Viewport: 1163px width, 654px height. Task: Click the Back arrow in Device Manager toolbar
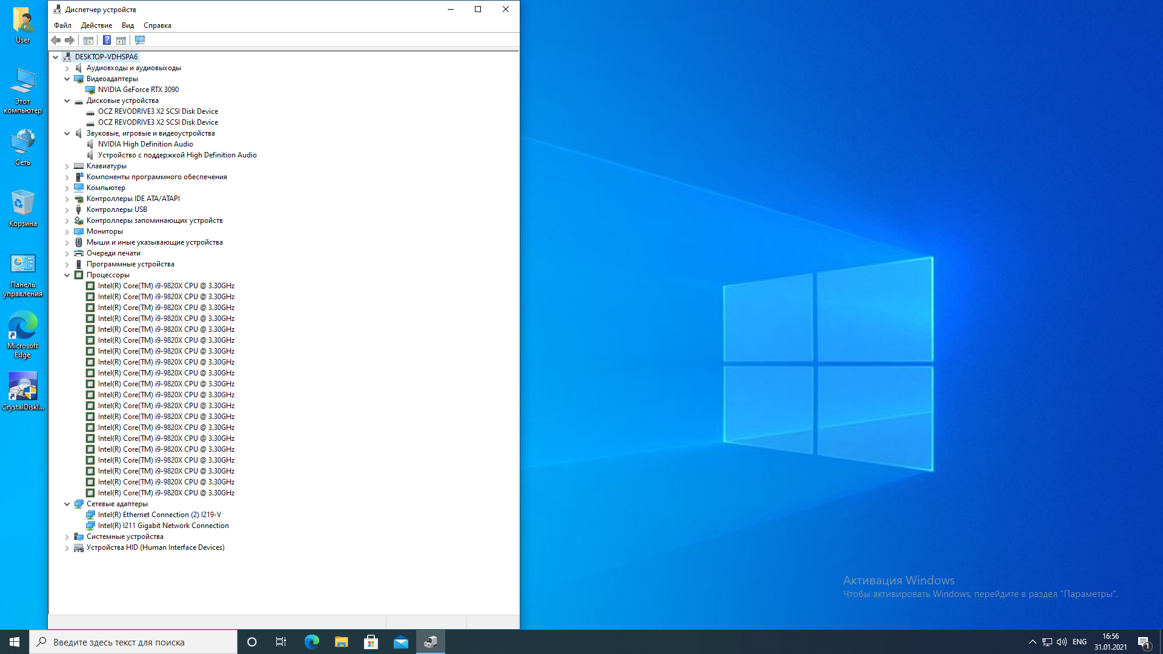point(56,41)
